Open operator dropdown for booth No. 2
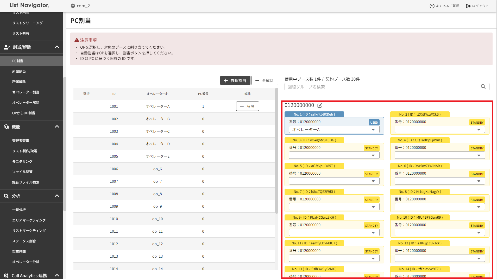Image resolution: width=497 pixels, height=279 pixels. point(440,130)
